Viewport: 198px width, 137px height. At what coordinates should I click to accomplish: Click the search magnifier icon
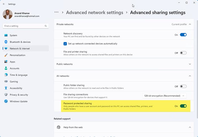point(46,26)
